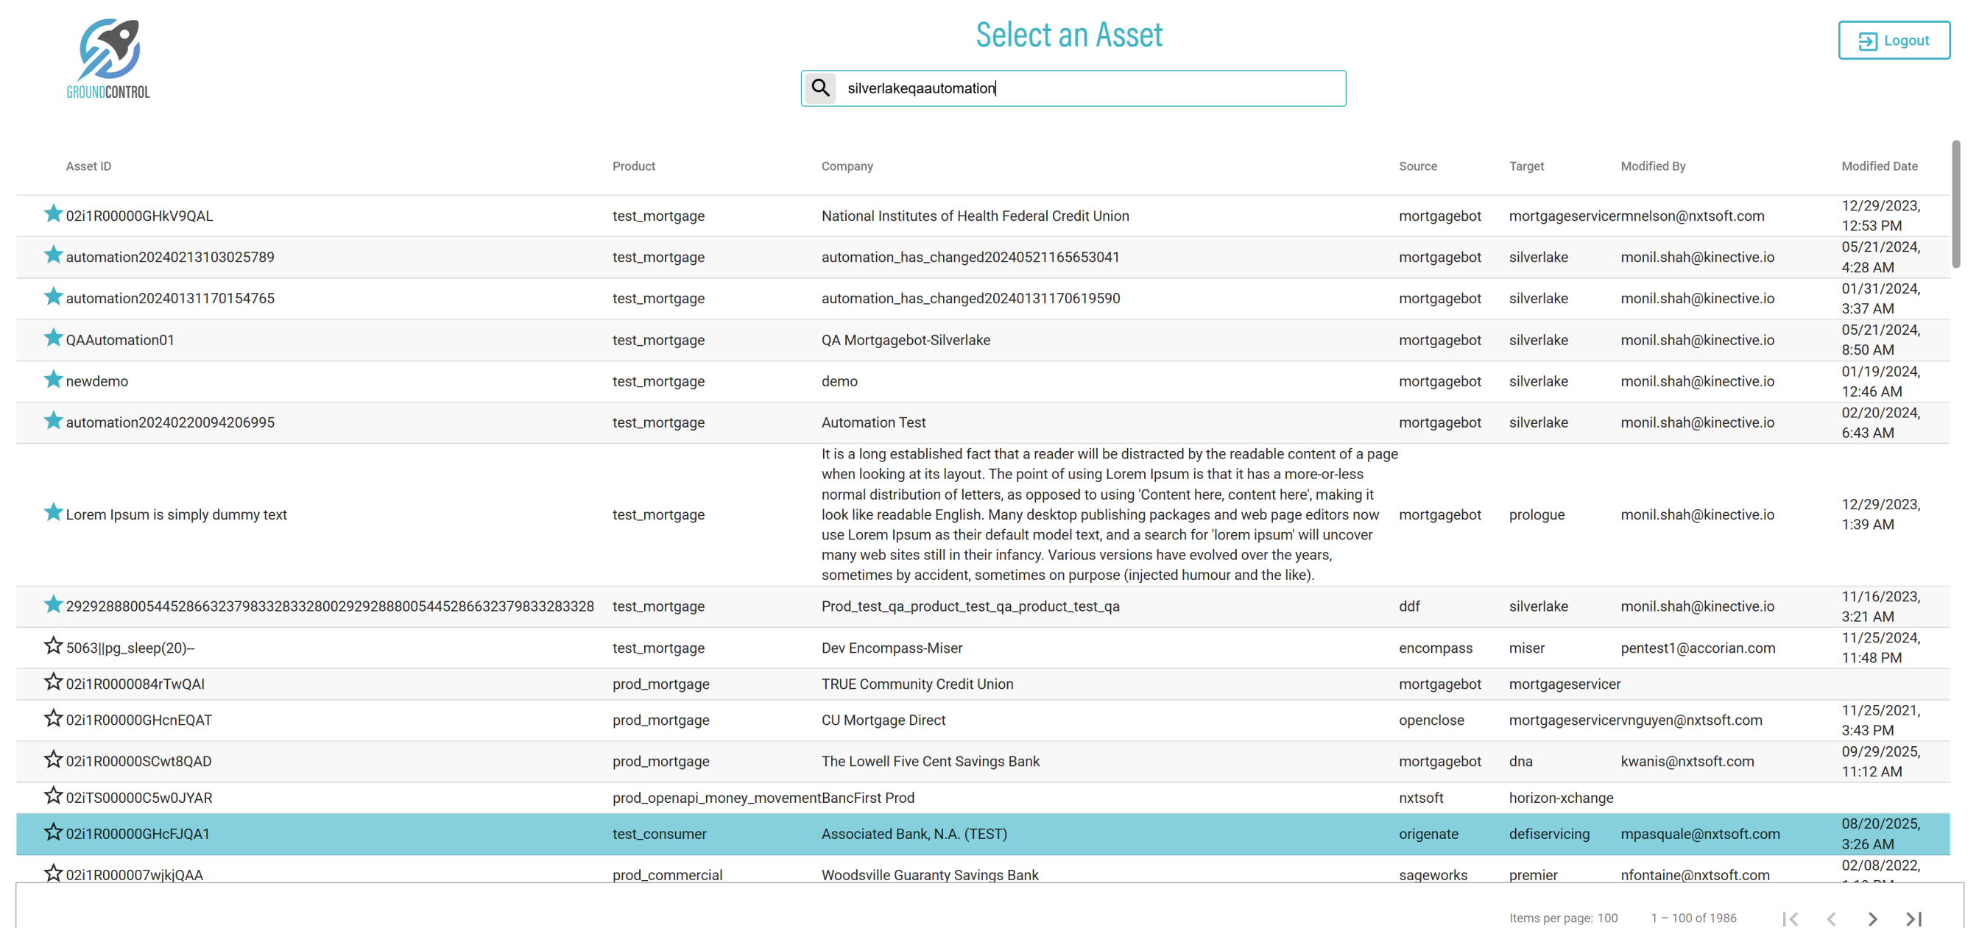Image resolution: width=1979 pixels, height=928 pixels.
Task: Click the Logout button
Action: tap(1893, 40)
